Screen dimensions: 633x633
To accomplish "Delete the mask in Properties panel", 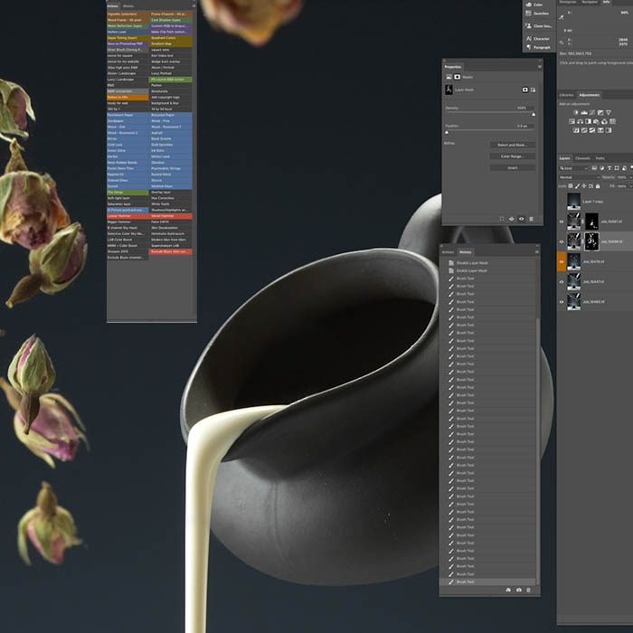I will [532, 219].
